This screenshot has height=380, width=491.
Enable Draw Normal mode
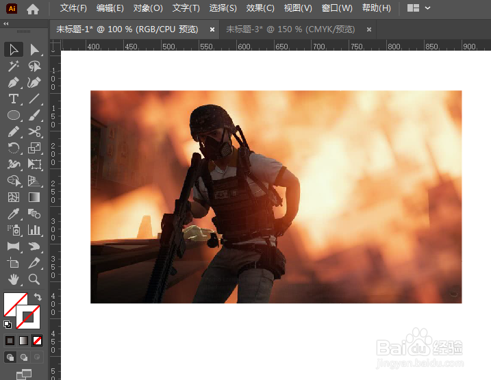click(x=10, y=357)
